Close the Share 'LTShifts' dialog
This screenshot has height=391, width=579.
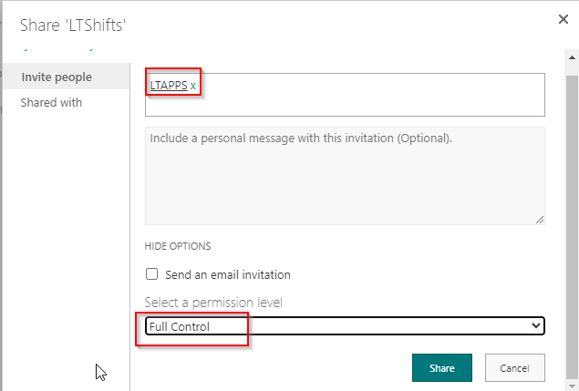click(563, 19)
